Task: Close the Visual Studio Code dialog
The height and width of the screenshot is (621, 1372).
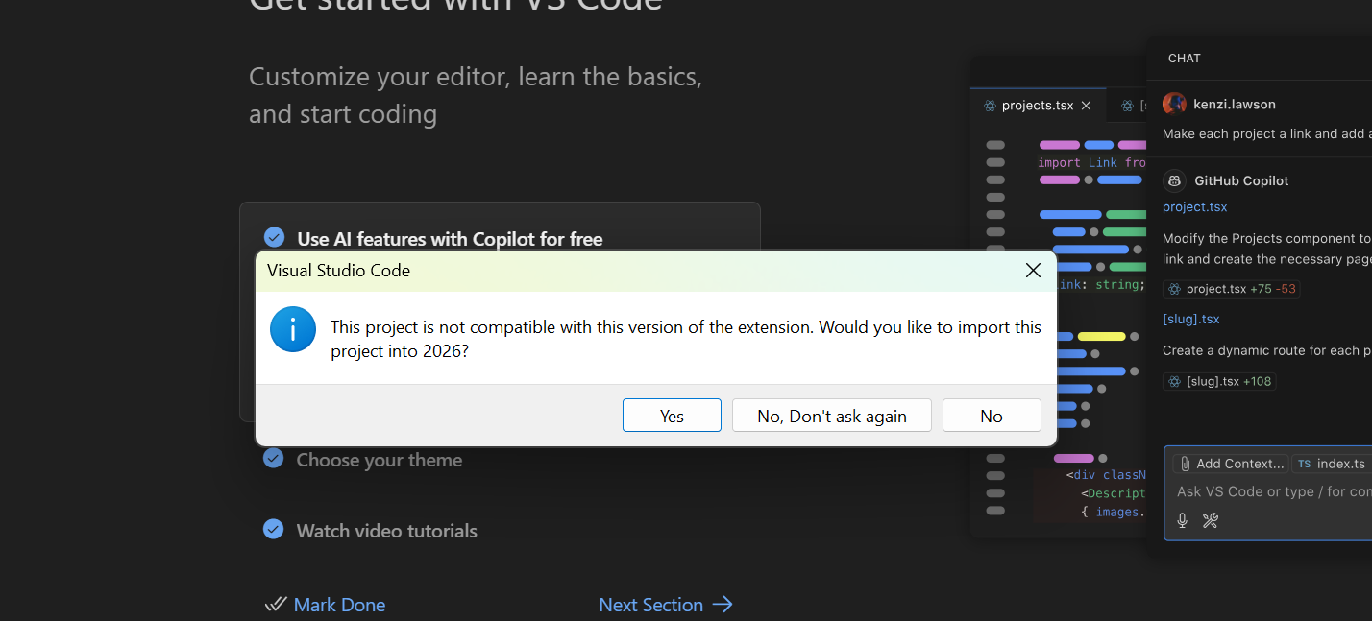Action: coord(1033,271)
